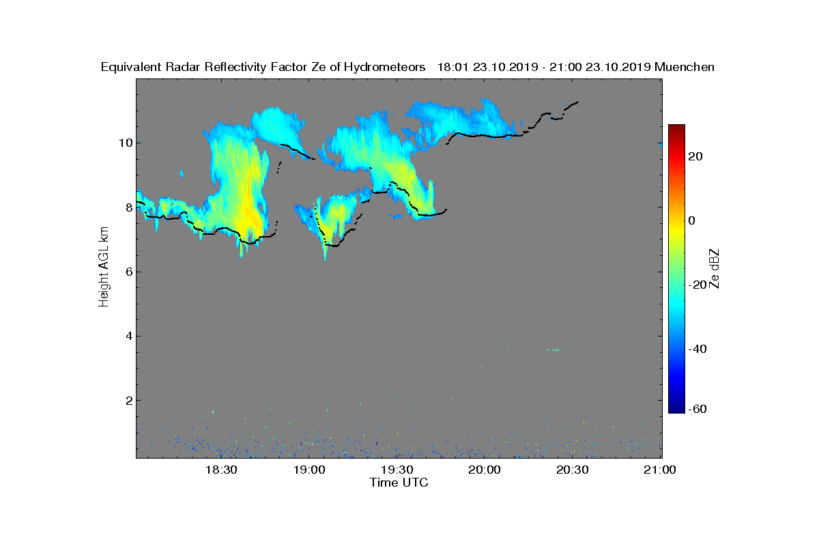
Task: Click the 19:30 time tick label
Action: click(397, 470)
